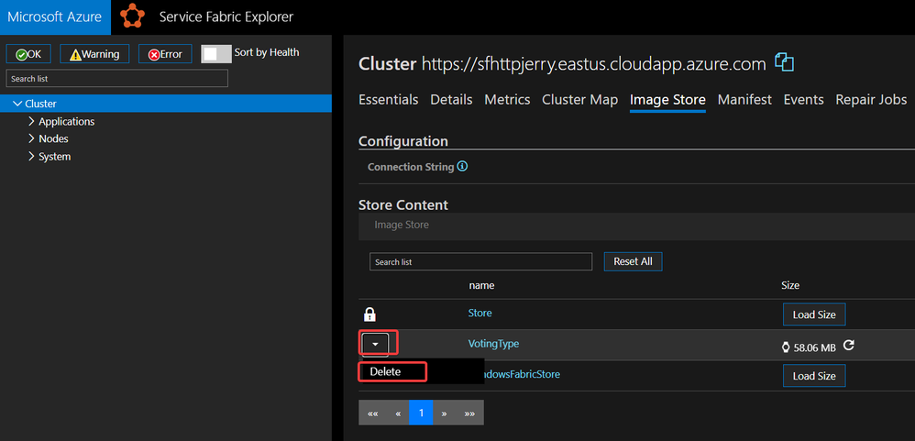The image size is (915, 441).
Task: Click the lock icon beside Store
Action: point(369,314)
